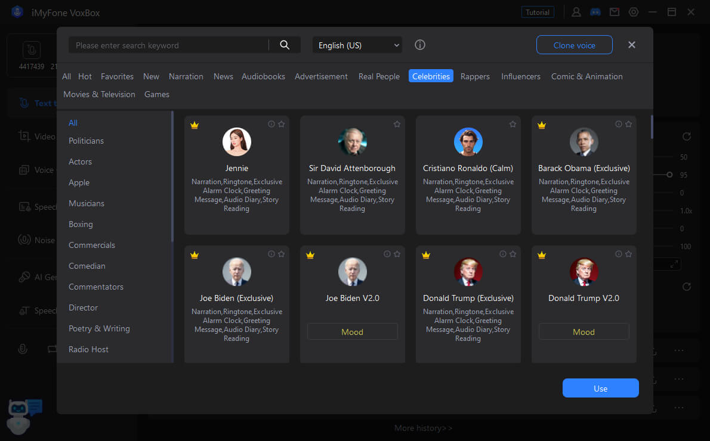
Task: Open the English (US) language dropdown
Action: (x=357, y=45)
